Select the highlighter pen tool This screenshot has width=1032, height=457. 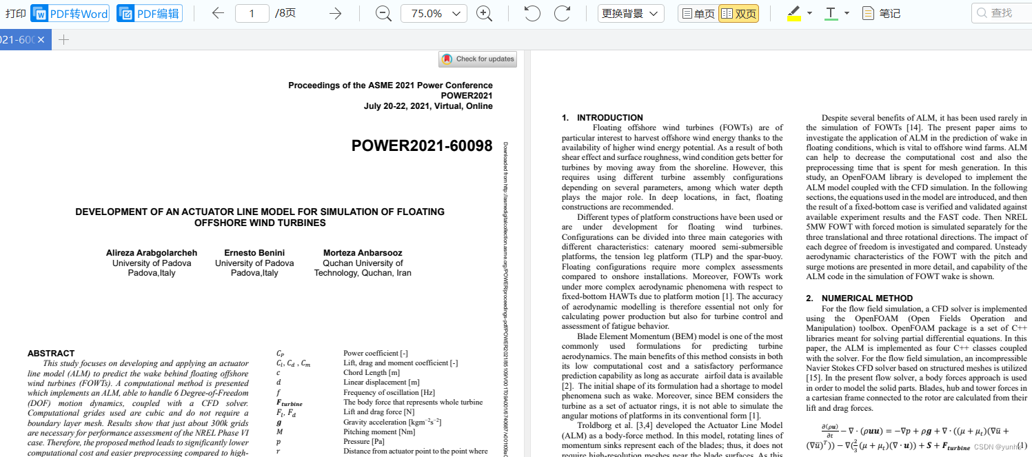[x=793, y=13]
